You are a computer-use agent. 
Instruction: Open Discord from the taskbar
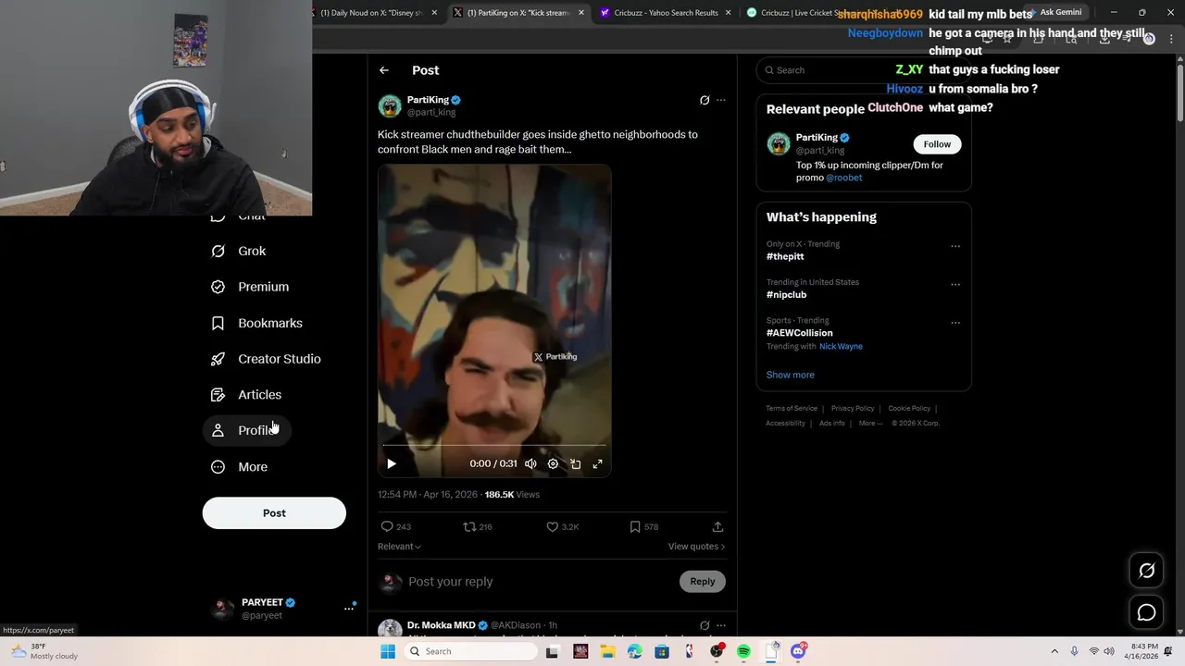click(798, 651)
